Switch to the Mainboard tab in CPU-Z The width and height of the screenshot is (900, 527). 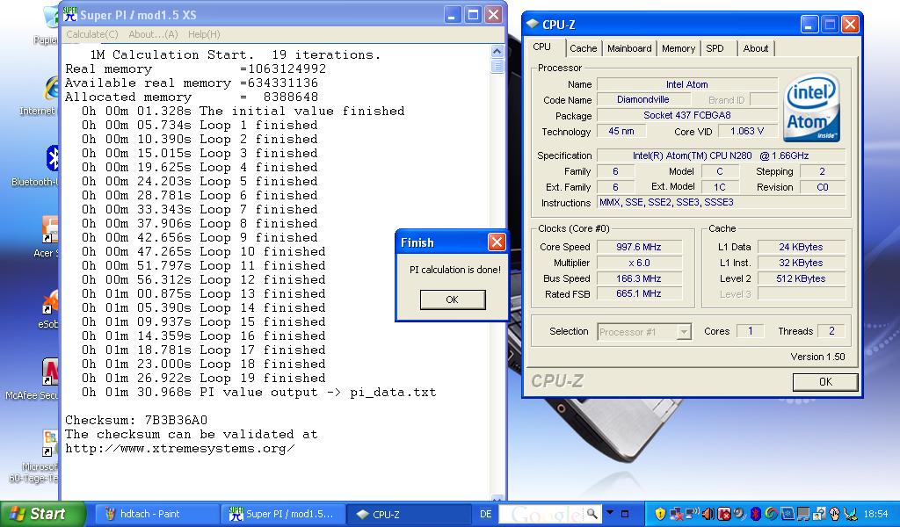[x=629, y=48]
